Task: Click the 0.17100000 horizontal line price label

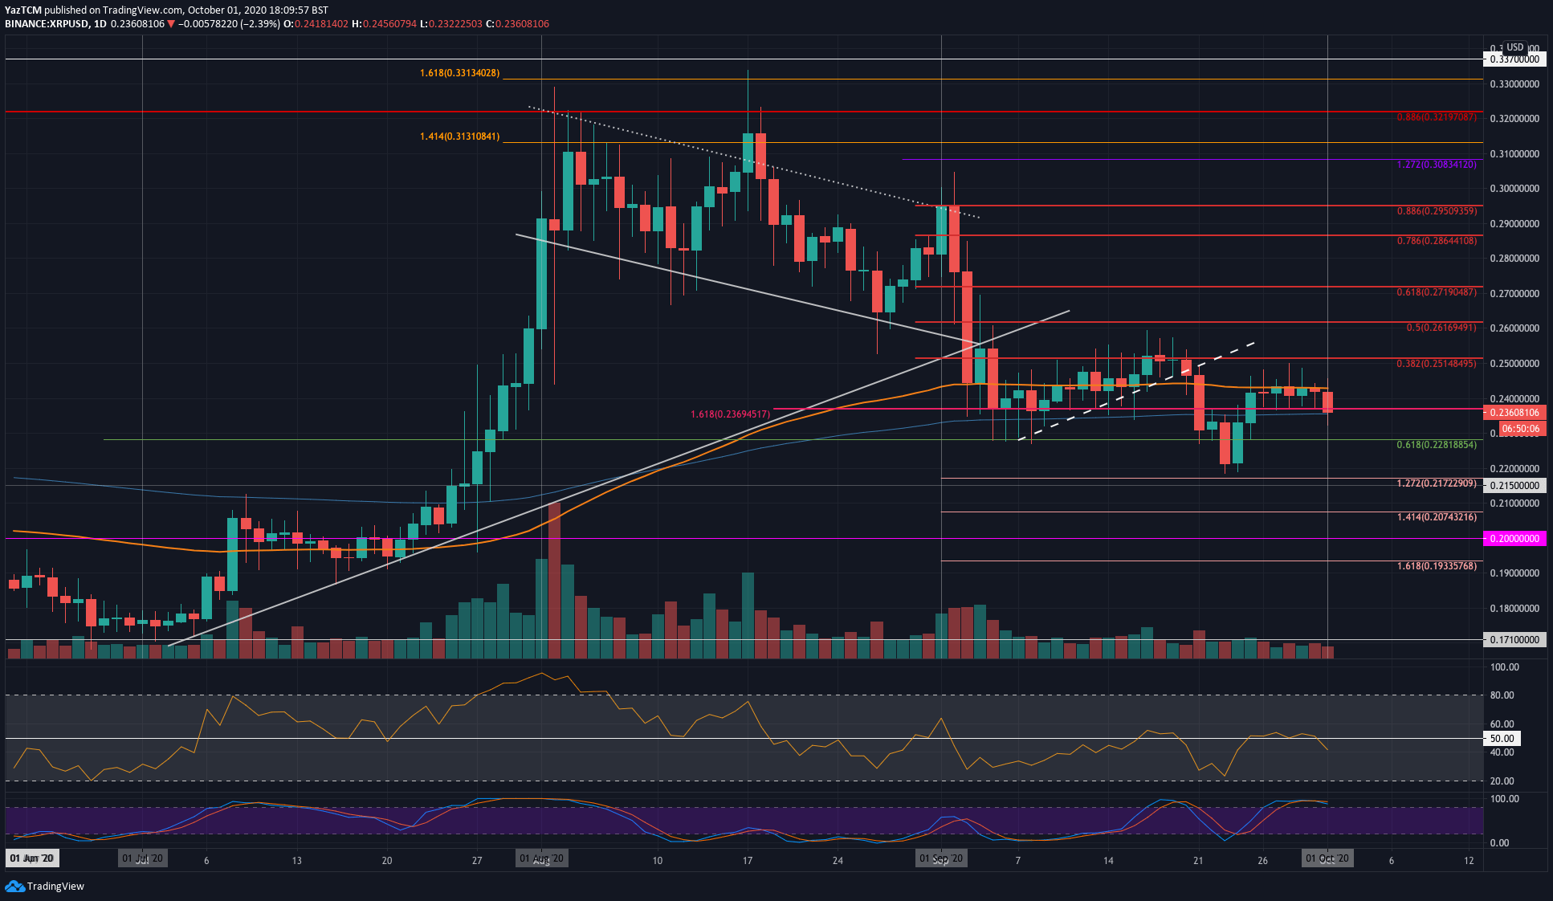Action: click(x=1514, y=640)
